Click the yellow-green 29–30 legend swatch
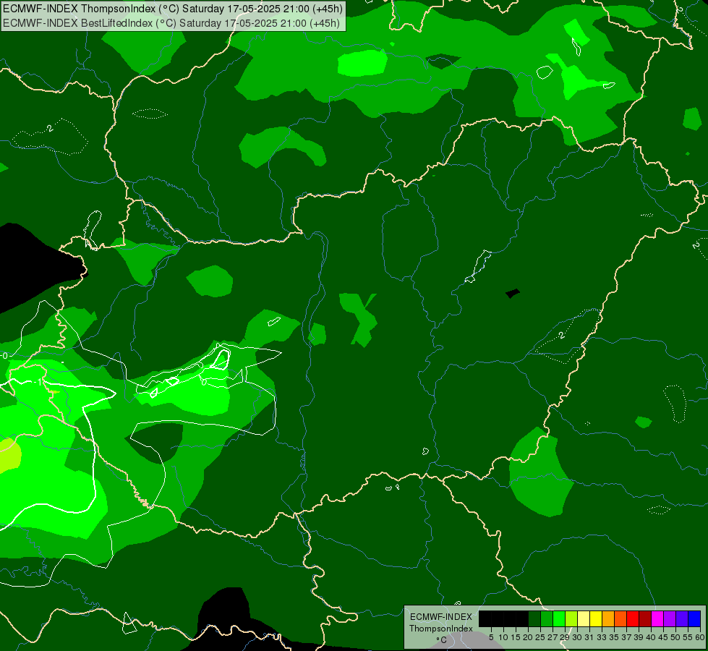 (x=571, y=618)
